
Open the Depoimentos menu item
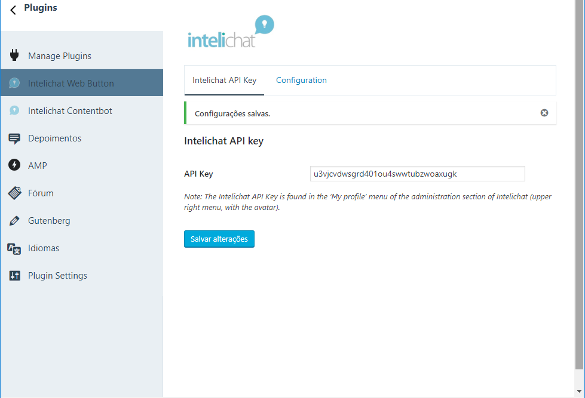54,138
